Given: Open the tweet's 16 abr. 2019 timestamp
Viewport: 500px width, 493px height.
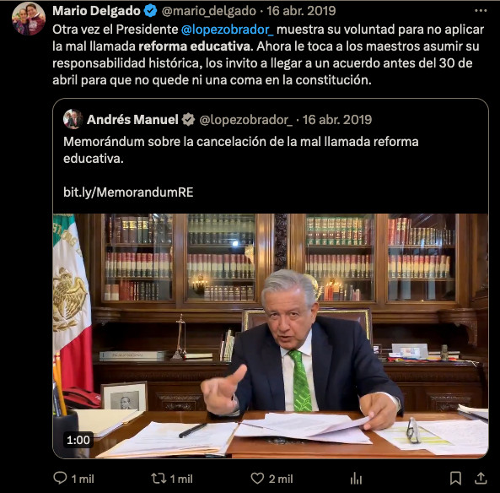Looking at the screenshot, I should (301, 11).
